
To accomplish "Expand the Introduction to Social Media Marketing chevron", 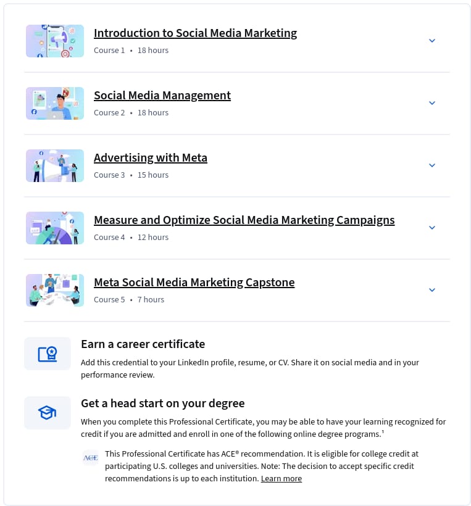I will 431,41.
